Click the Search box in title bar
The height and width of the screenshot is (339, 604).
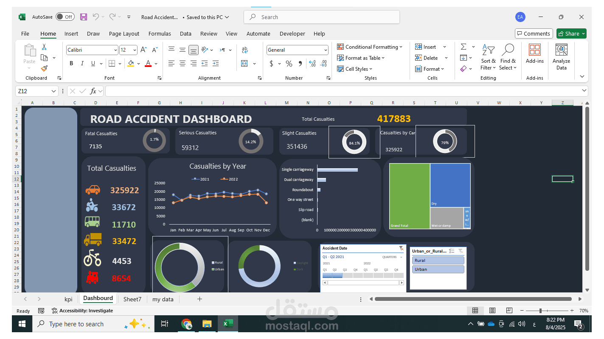pyautogui.click(x=322, y=17)
